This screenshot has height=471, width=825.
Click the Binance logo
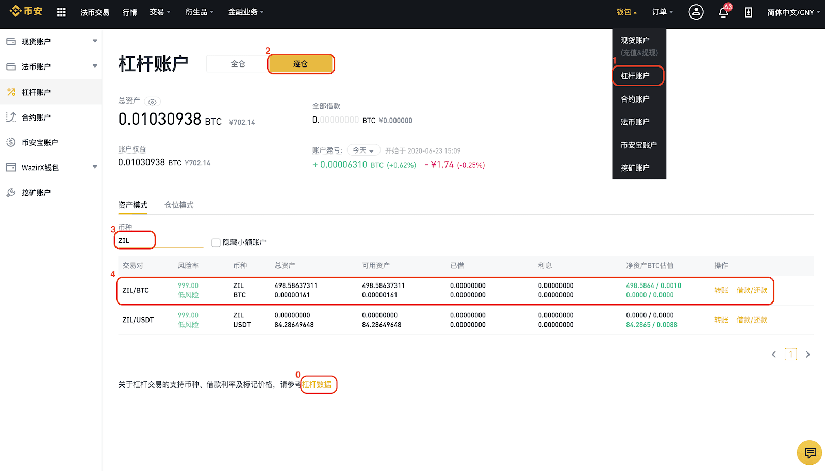point(26,11)
